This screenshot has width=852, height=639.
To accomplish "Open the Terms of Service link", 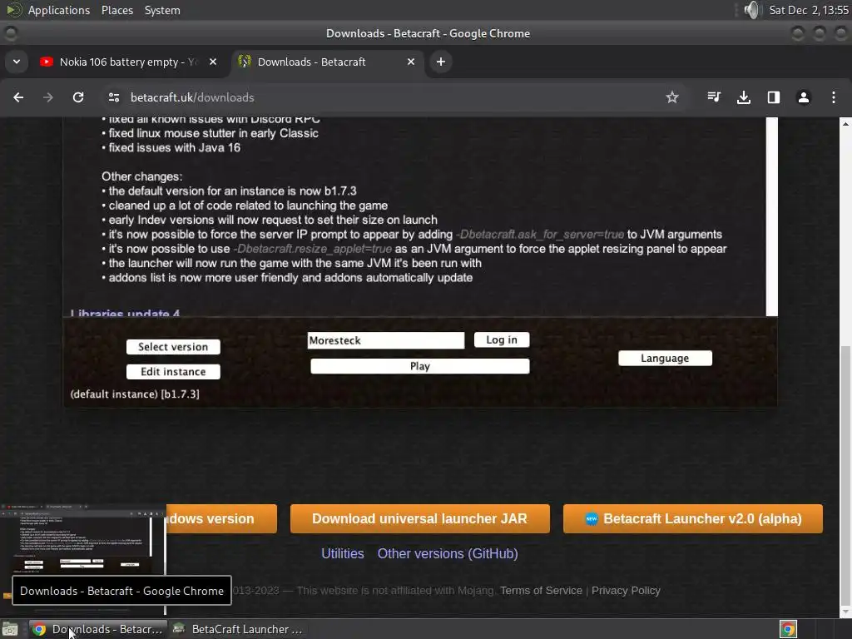I will (x=541, y=591).
